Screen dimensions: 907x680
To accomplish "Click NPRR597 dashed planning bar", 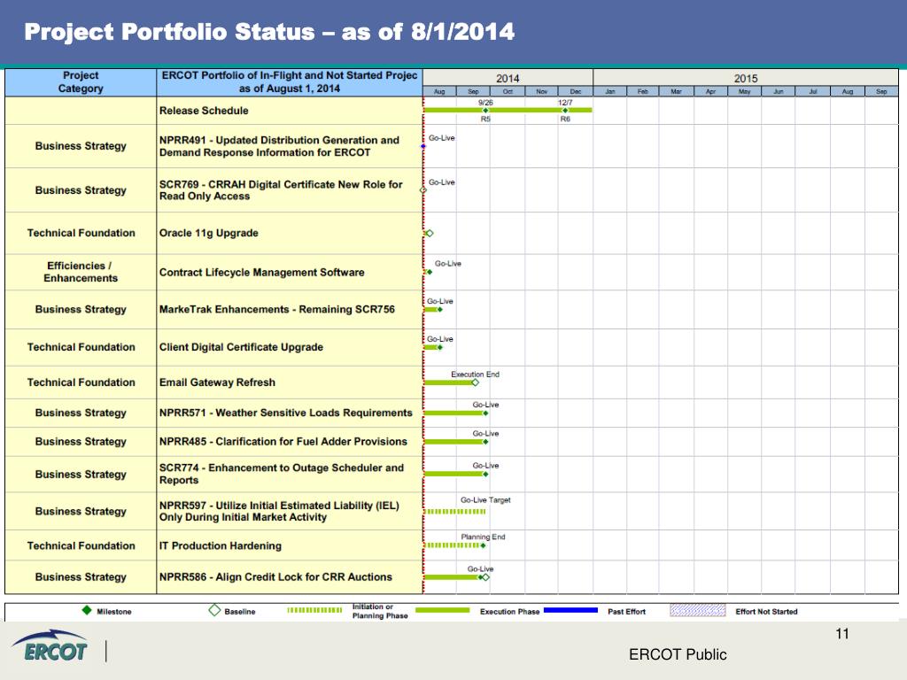I will [x=454, y=511].
